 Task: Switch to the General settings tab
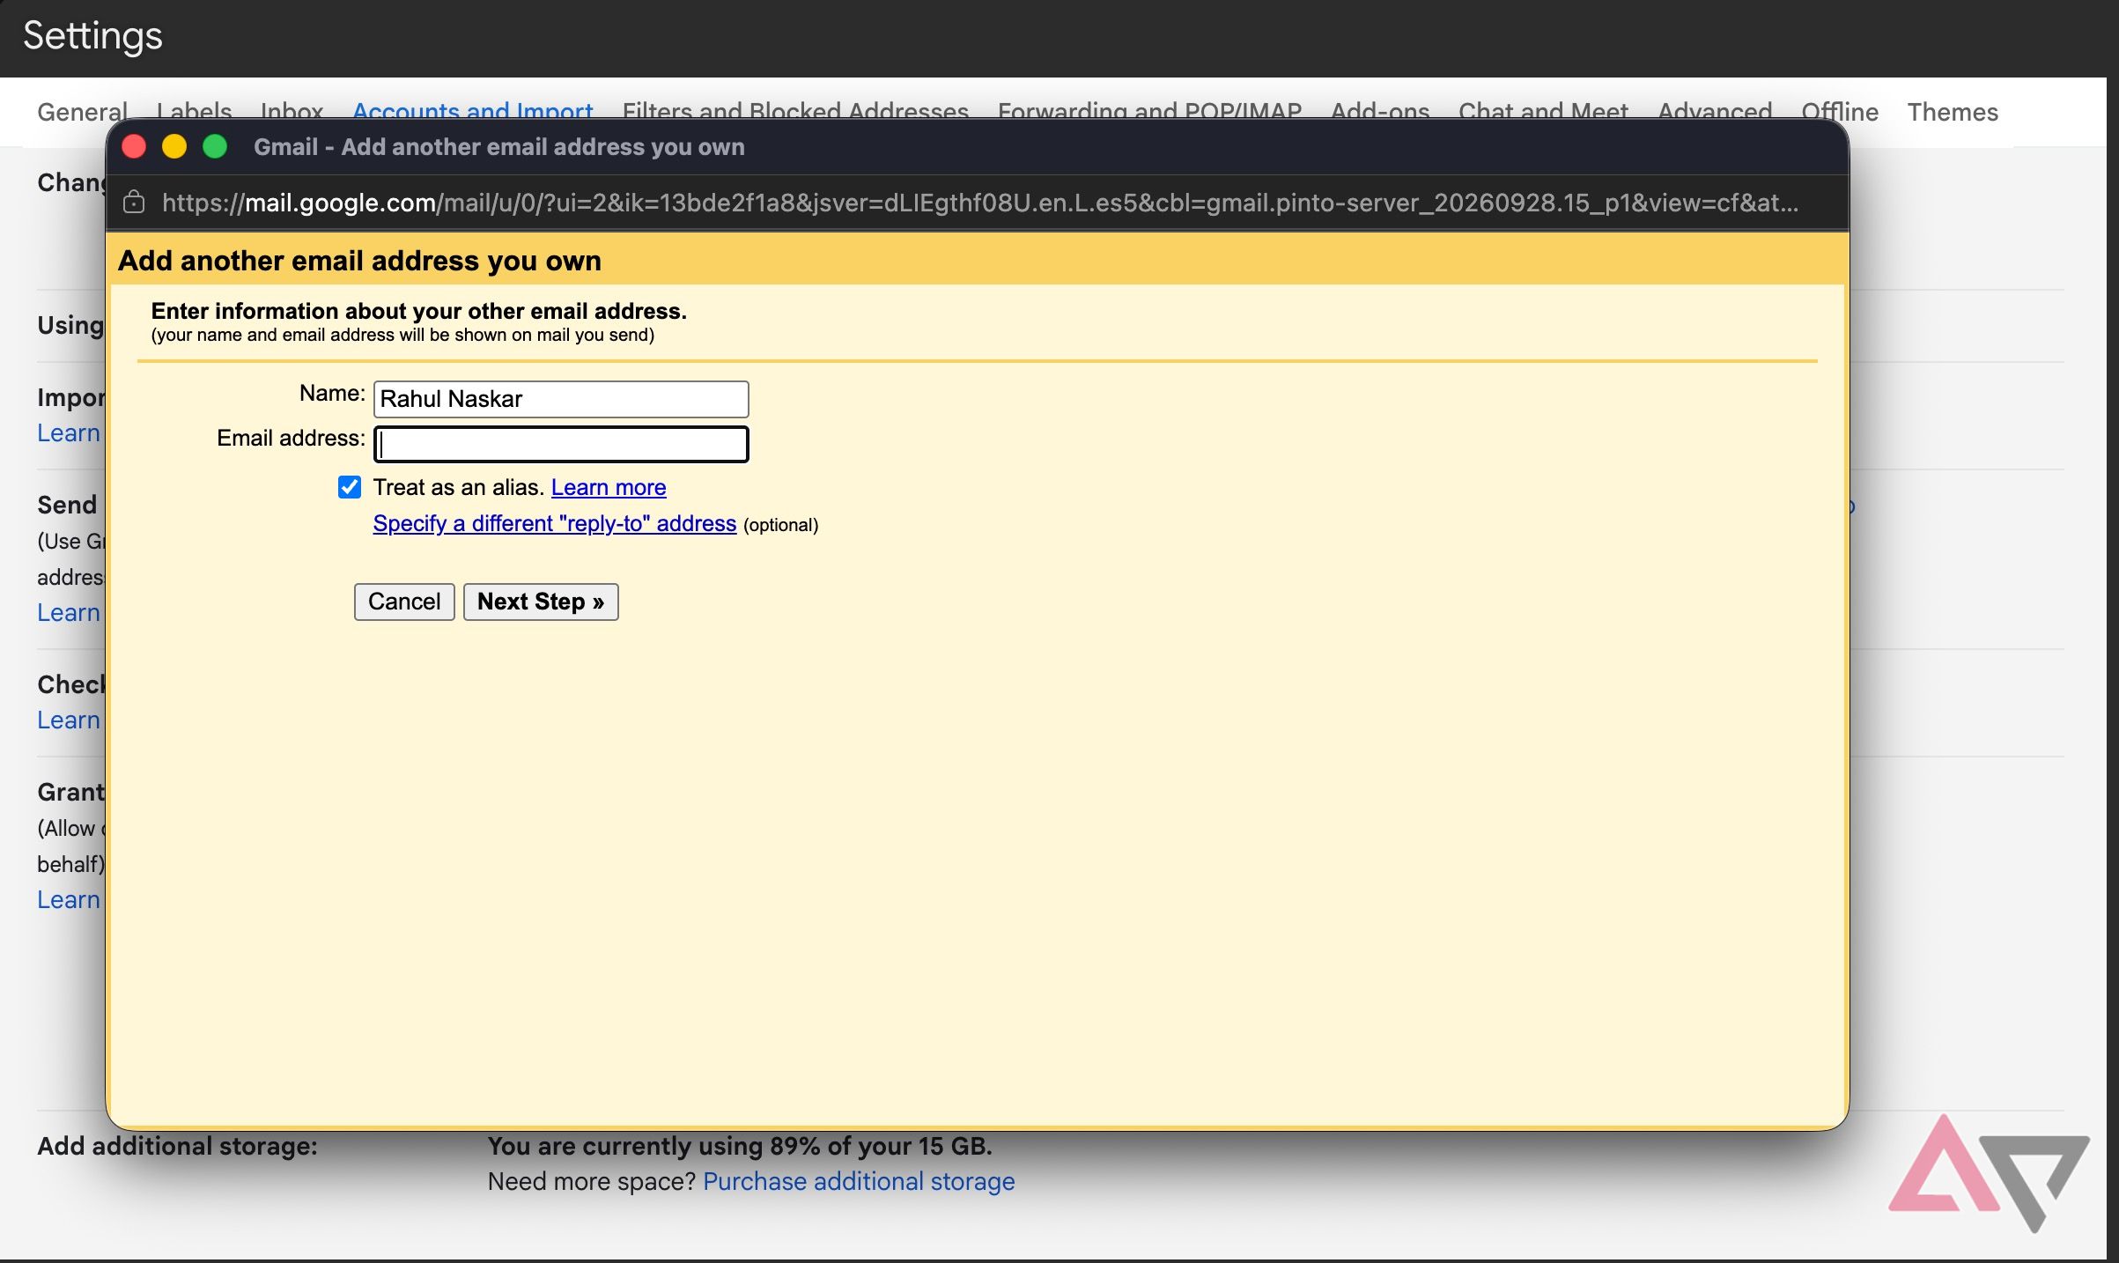click(83, 112)
